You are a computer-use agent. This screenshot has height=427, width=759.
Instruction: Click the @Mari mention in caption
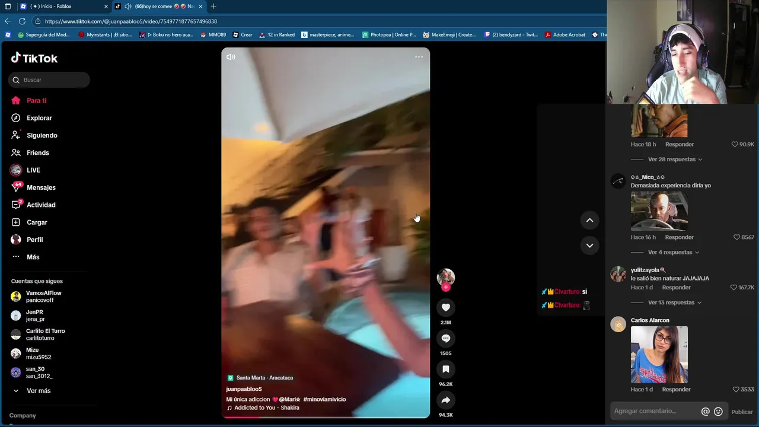(x=290, y=400)
